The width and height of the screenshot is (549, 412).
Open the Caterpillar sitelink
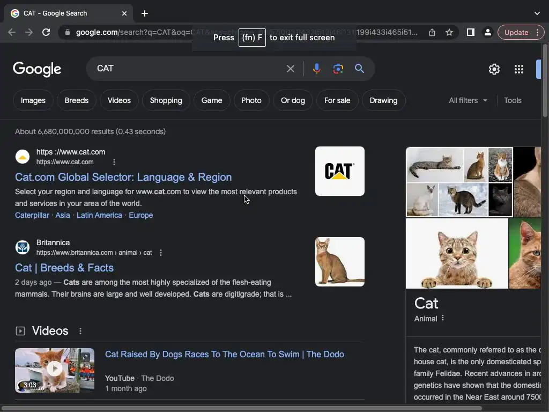coord(32,216)
